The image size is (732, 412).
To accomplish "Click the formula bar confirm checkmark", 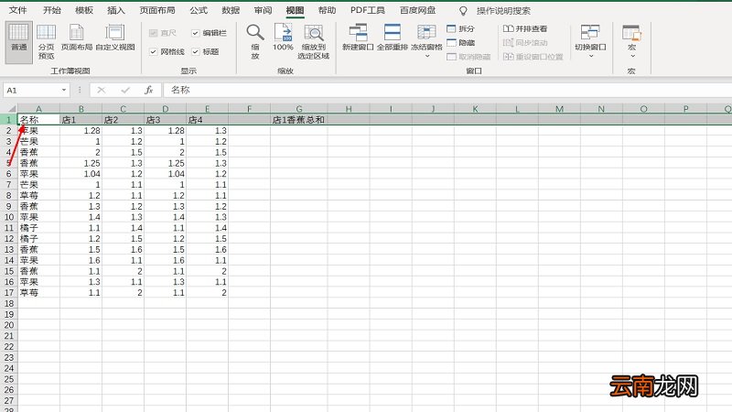I will coord(125,90).
